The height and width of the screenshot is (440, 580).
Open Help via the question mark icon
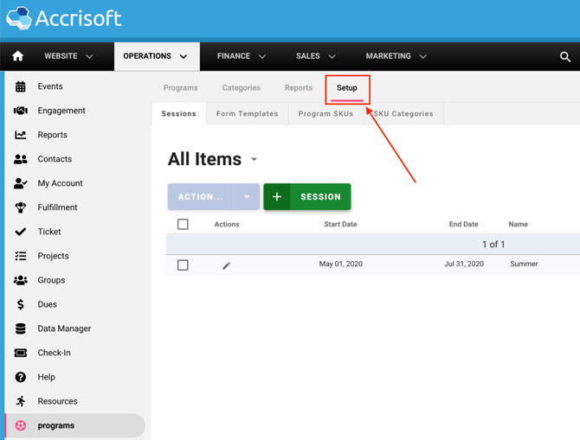click(x=21, y=377)
